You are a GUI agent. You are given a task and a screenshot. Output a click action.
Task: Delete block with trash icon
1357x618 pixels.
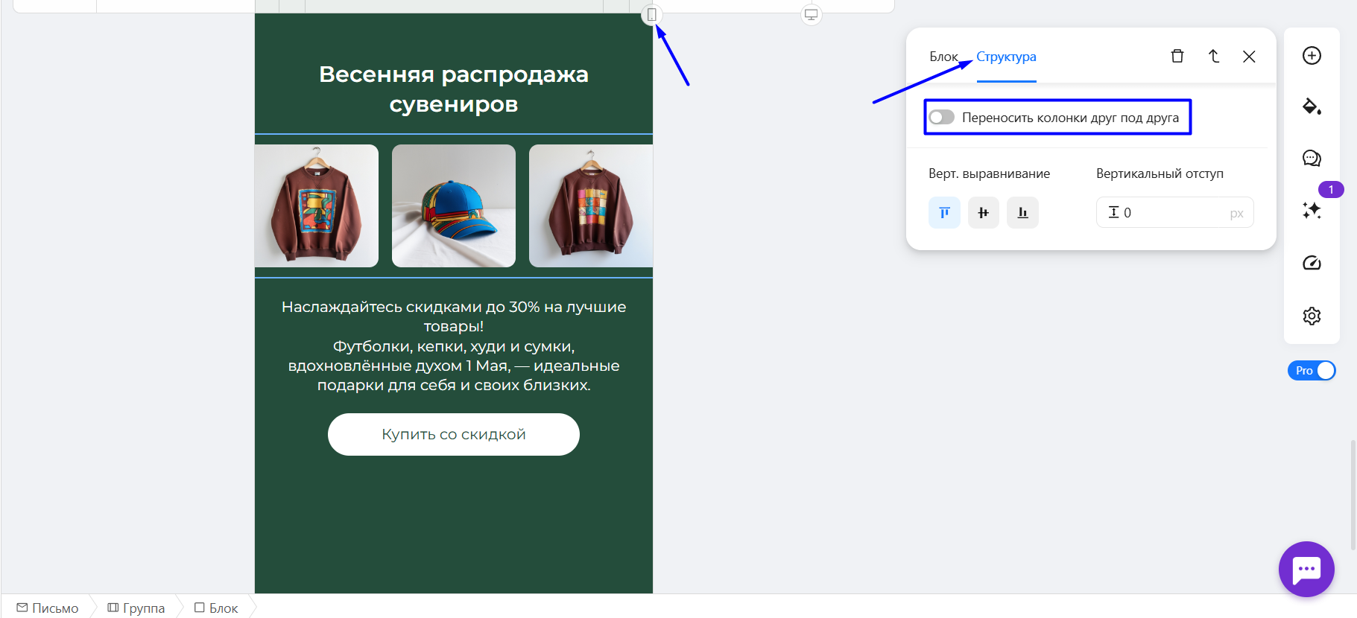(1177, 57)
